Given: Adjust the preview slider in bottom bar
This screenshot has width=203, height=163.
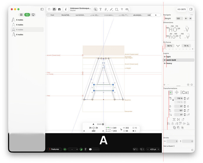Looking at the screenshot, I should click(94, 149).
